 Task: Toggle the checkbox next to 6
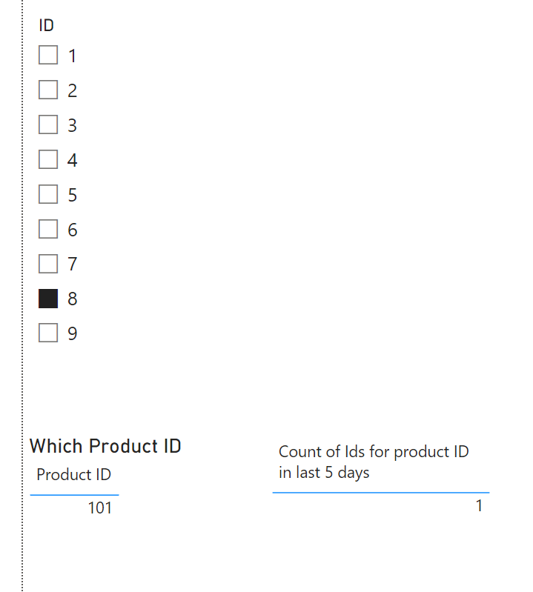[x=48, y=229]
